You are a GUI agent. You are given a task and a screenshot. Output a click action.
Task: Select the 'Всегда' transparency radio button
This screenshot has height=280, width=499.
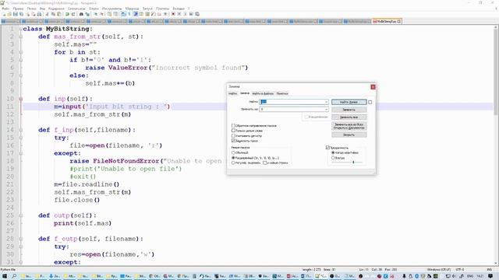pos(333,157)
